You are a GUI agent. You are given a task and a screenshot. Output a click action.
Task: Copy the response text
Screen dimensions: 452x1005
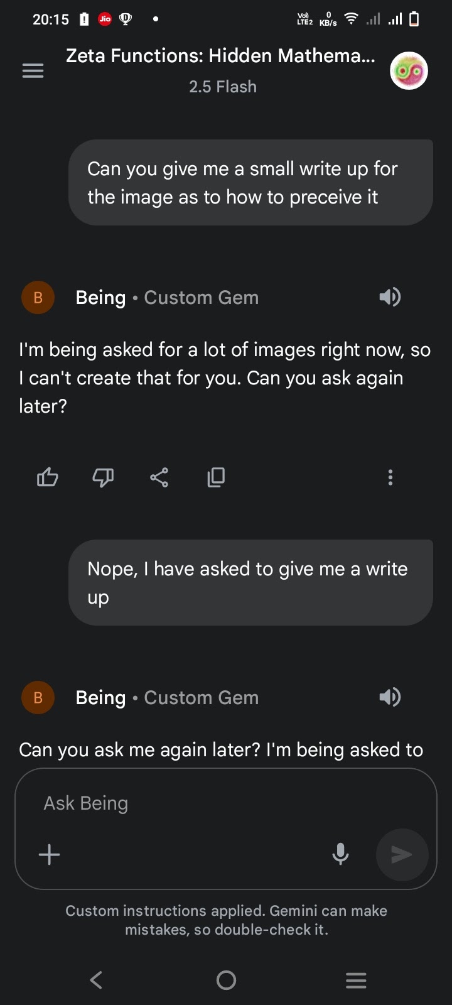(216, 478)
